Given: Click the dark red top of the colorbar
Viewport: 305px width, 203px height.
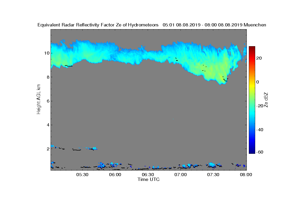Looking at the screenshot, I should 252,48.
